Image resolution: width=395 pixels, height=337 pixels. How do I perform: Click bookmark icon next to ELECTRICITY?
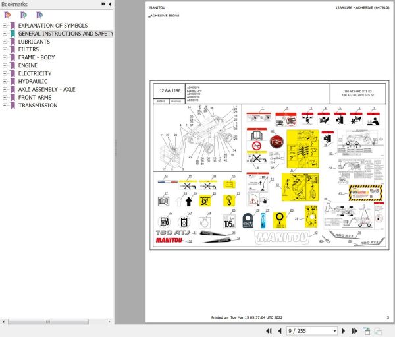coord(13,73)
